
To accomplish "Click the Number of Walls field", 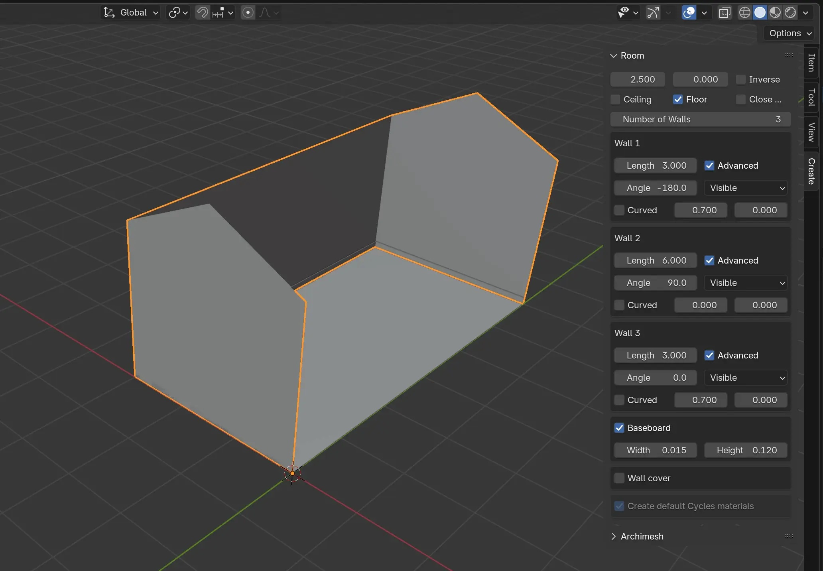I will pos(700,119).
